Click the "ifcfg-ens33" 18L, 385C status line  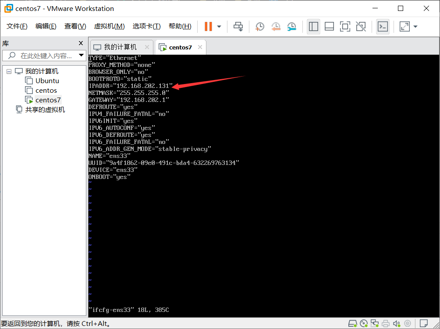129,310
